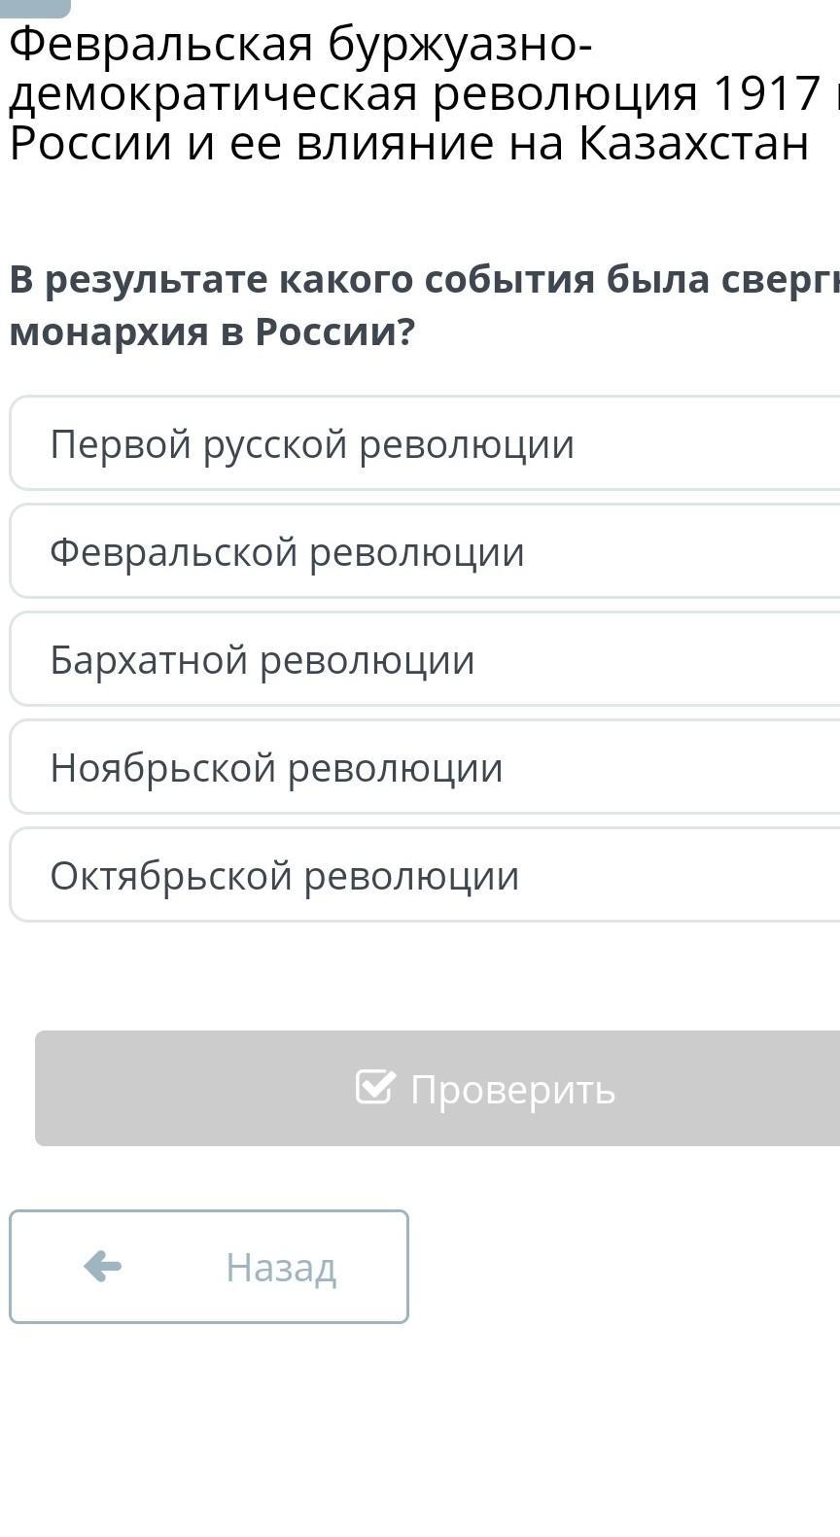This screenshot has height=1537, width=840.
Task: Select the "Первой русской революции" answer
Action: coord(312,444)
